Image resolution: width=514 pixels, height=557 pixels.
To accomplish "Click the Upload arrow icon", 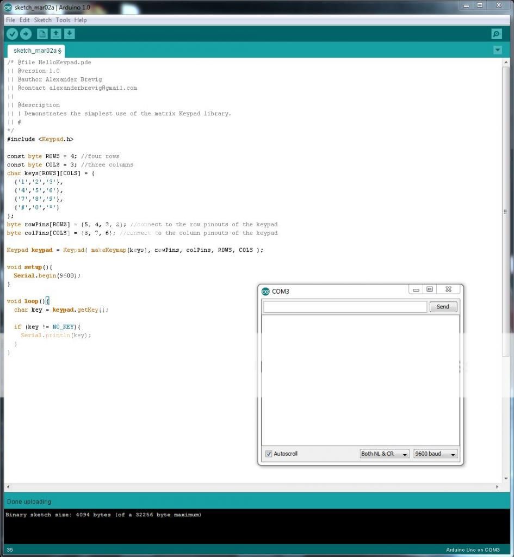I will 26,34.
